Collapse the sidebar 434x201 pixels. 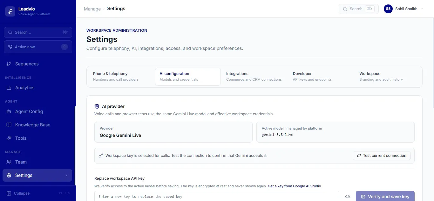click(x=37, y=193)
